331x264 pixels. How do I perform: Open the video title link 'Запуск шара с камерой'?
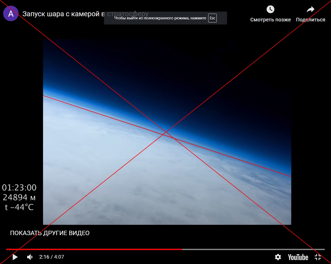86,14
